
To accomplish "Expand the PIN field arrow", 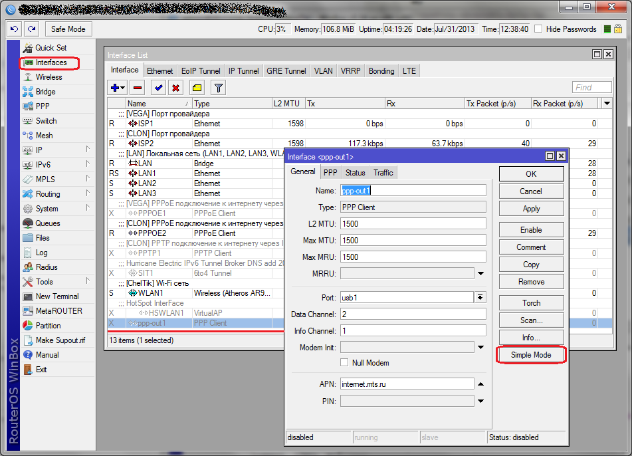I will point(480,401).
